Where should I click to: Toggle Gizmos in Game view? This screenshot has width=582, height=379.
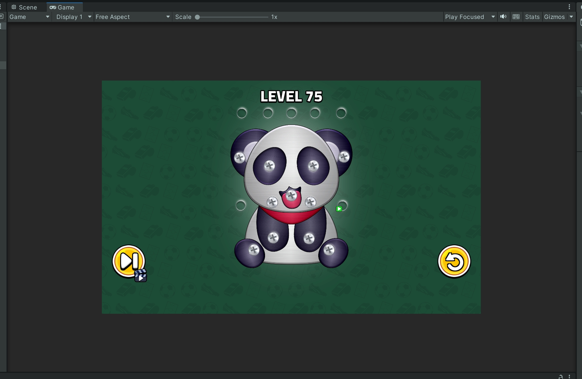click(554, 17)
